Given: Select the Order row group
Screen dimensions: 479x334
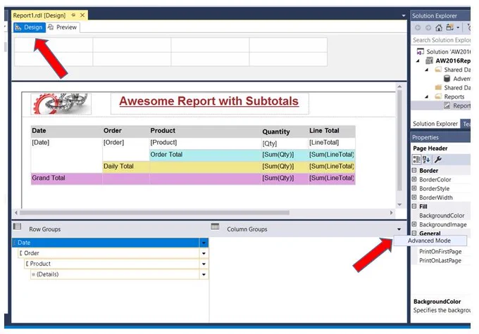Looking at the screenshot, I should click(x=108, y=253).
